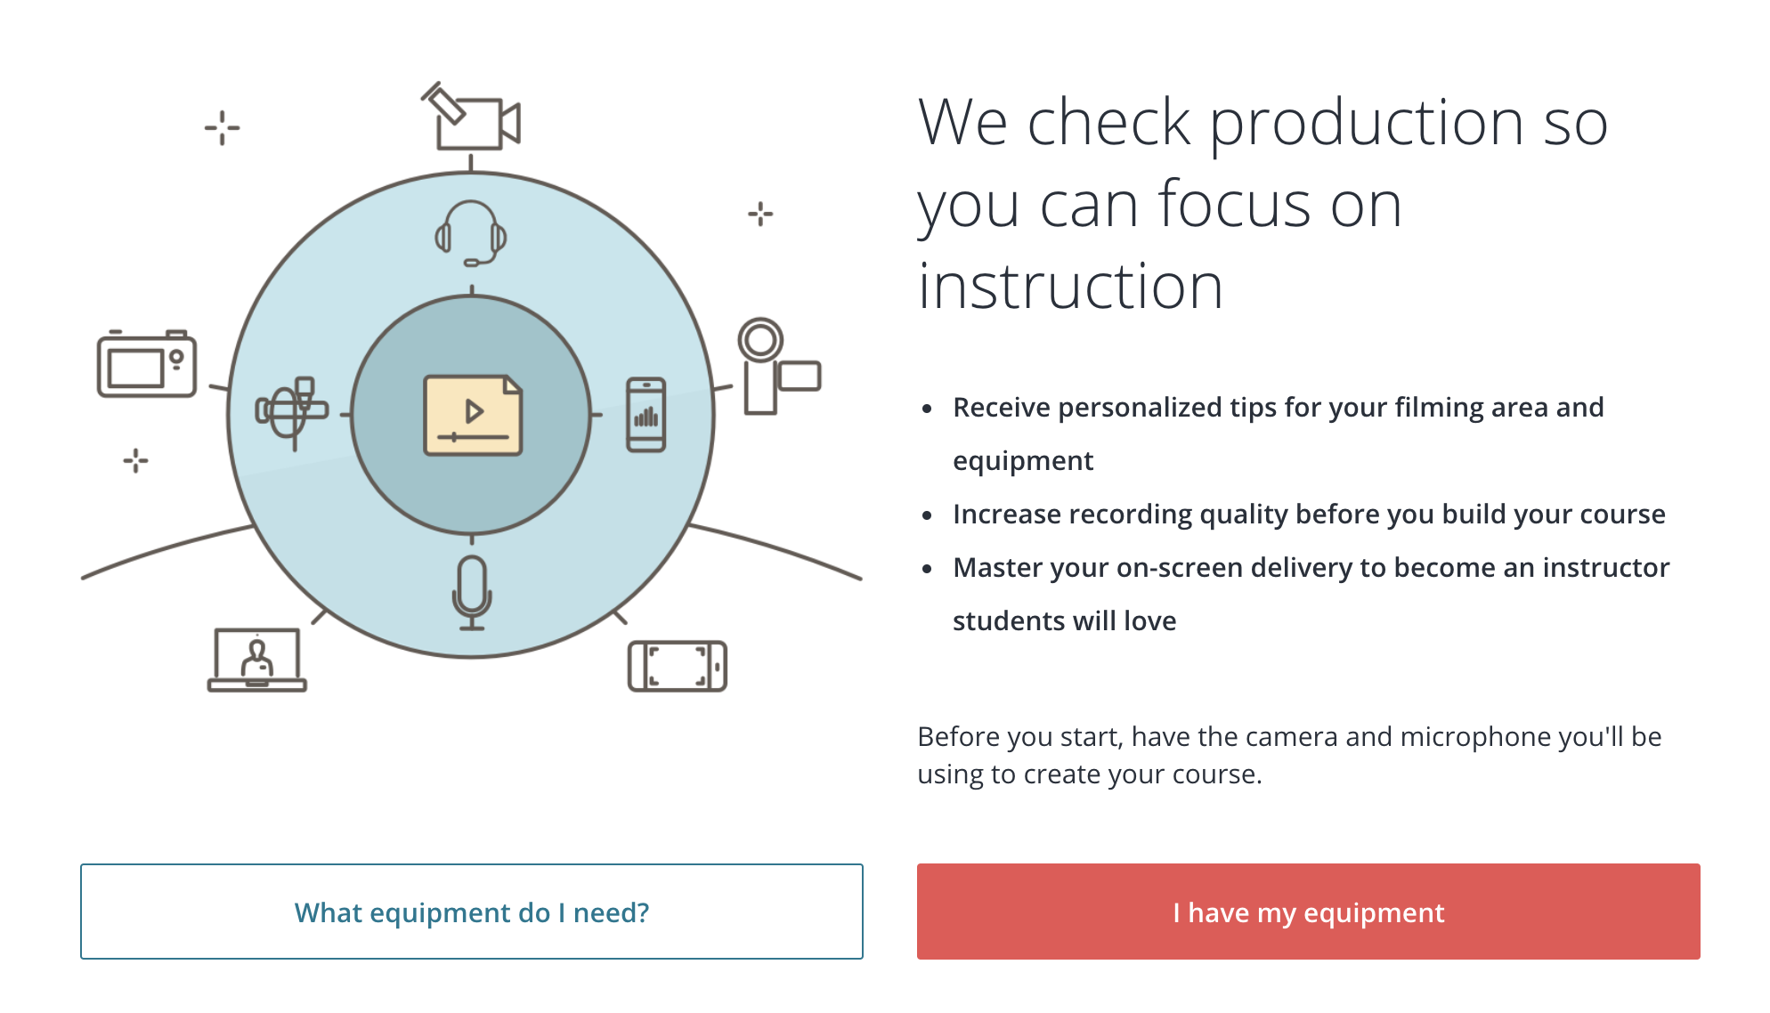
Task: Click the laptop webcam person icon
Action: tap(257, 660)
